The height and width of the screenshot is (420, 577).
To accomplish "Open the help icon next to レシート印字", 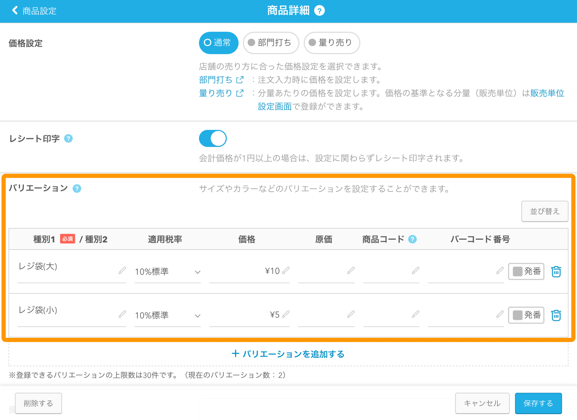I will pyautogui.click(x=69, y=139).
